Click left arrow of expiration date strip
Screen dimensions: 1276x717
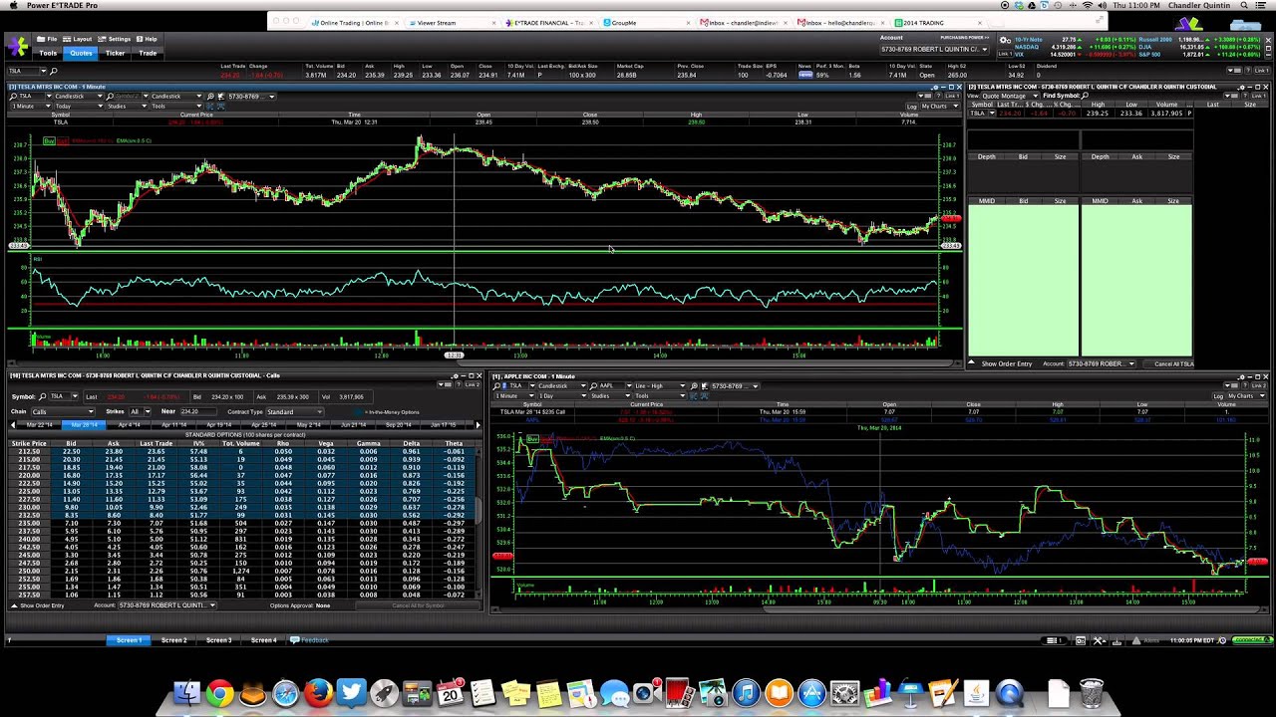click(13, 425)
